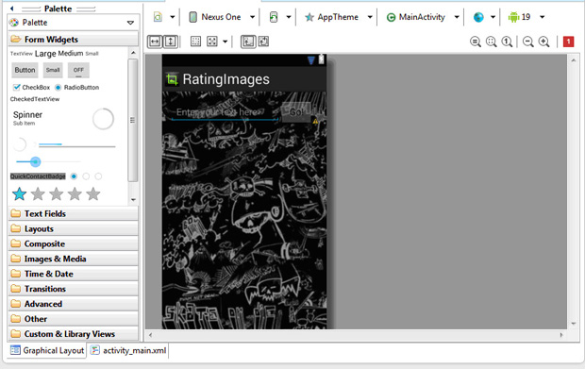Open the red lint warnings indicator
Viewport: 585px width, 369px height.
[x=568, y=42]
